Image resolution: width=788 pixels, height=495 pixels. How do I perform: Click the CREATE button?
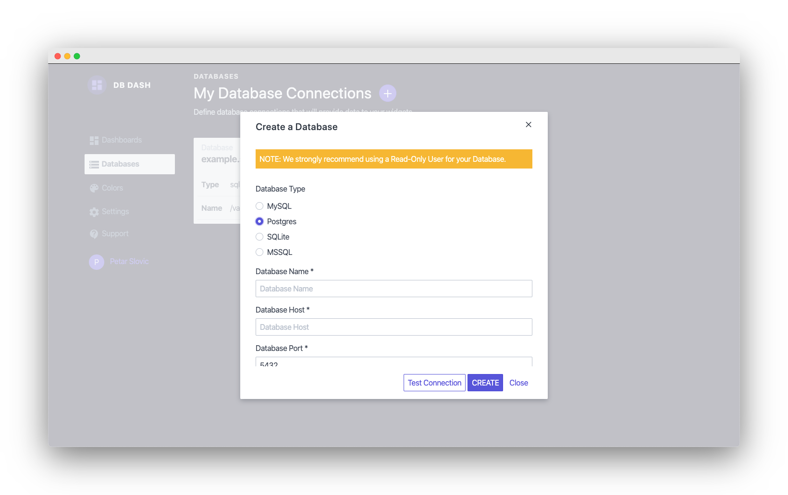[485, 383]
